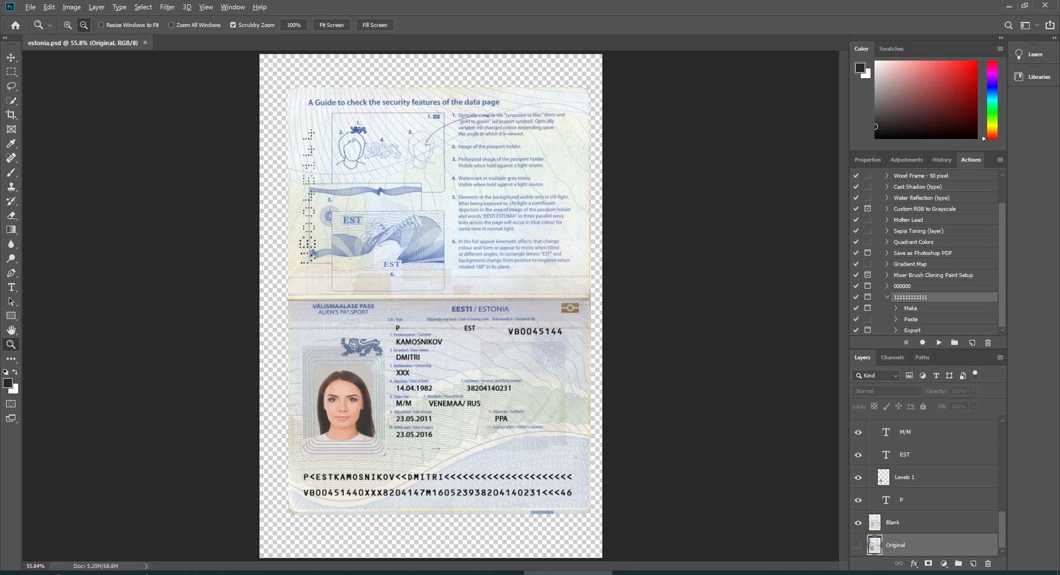Open the Search icon in top bar

[1008, 25]
